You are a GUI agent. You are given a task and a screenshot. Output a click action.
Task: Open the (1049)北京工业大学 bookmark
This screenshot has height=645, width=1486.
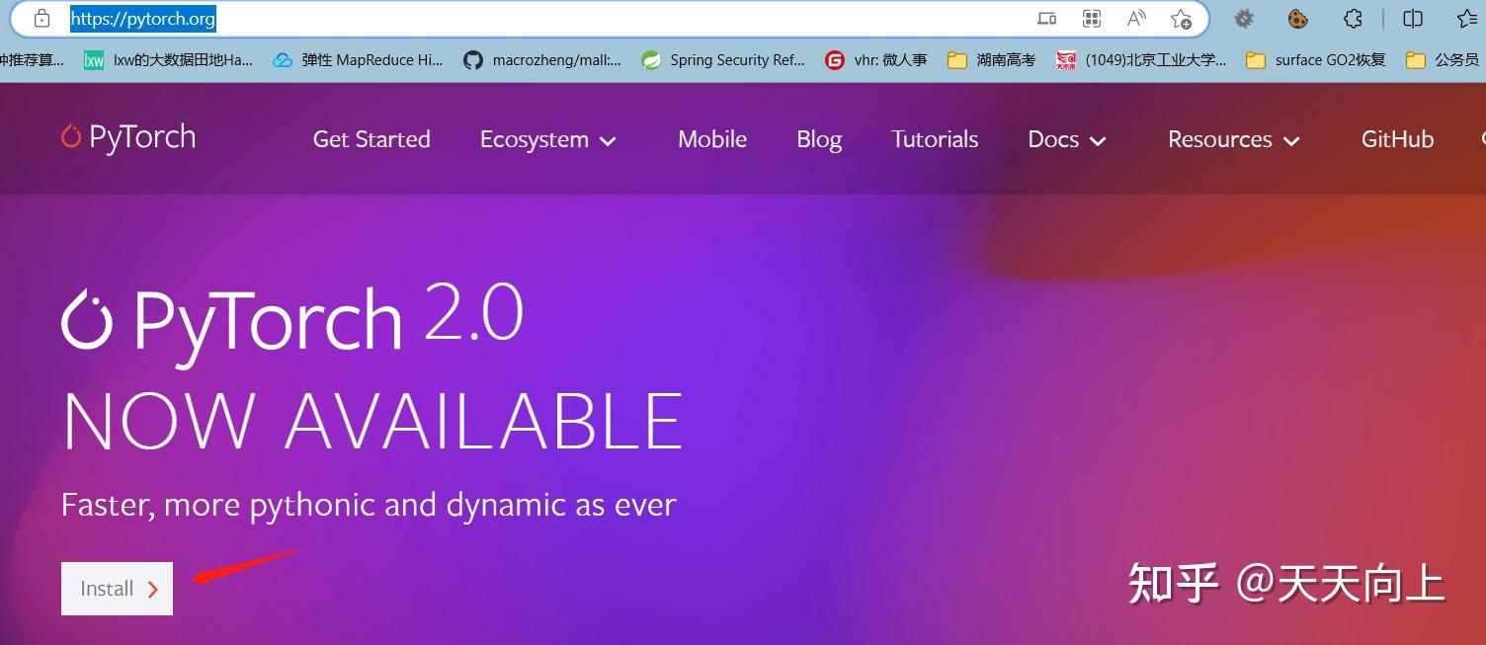[x=1141, y=60]
